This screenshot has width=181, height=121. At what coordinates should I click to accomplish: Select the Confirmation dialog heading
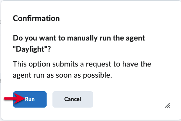pyautogui.click(x=36, y=18)
